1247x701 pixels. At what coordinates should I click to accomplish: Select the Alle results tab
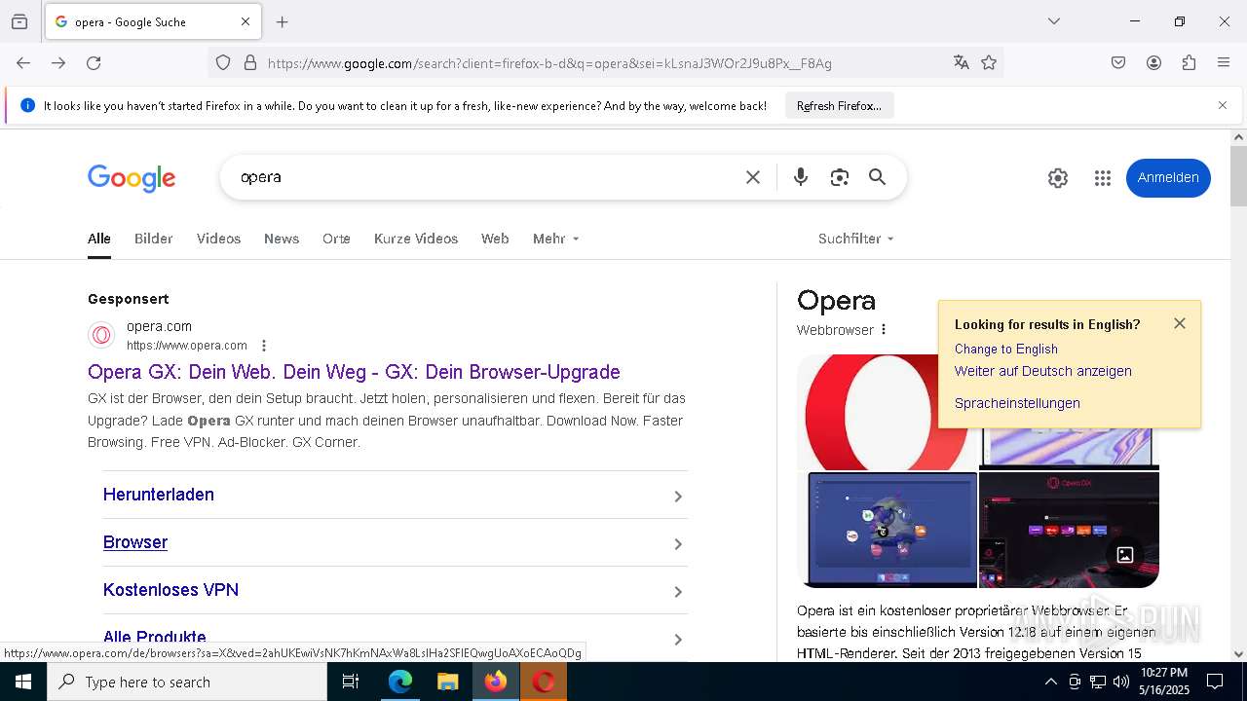(x=99, y=239)
